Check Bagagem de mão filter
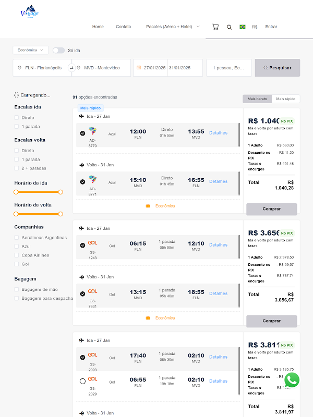The image size is (313, 417). point(17,289)
